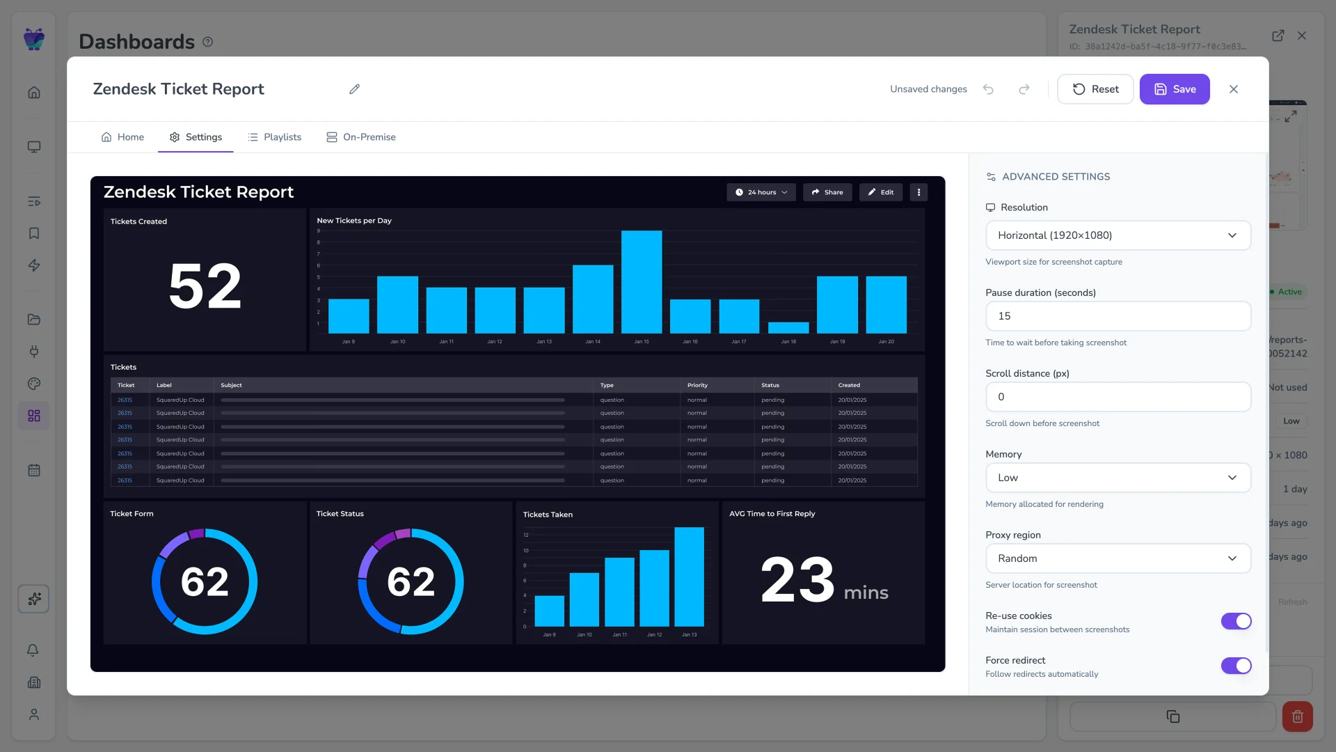This screenshot has width=1336, height=752.
Task: Select the Dashboards grid icon in sidebar
Action: (x=33, y=416)
